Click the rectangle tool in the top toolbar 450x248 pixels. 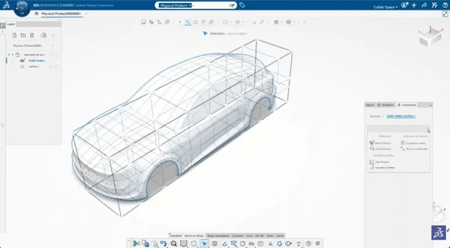(196, 22)
